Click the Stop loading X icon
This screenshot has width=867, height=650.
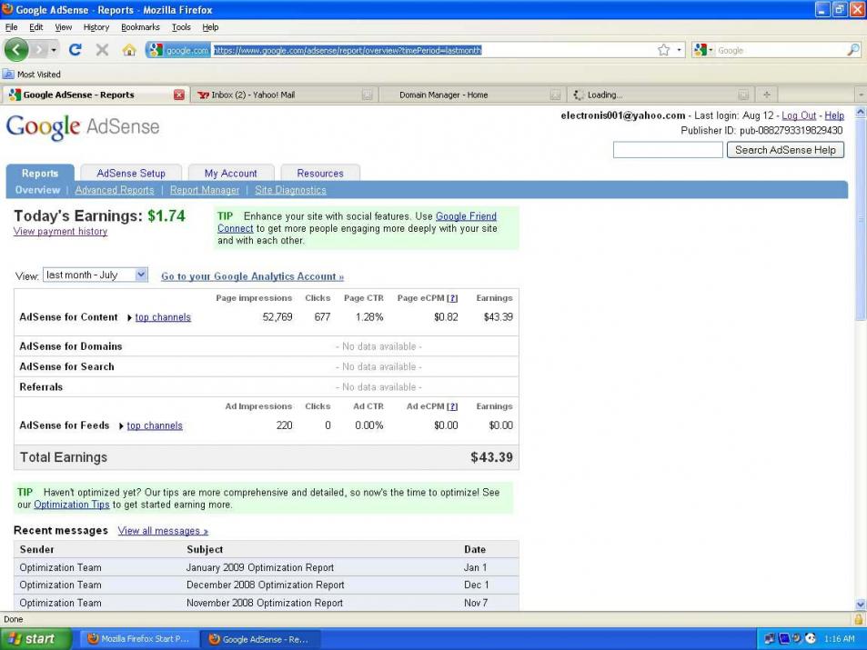102,50
